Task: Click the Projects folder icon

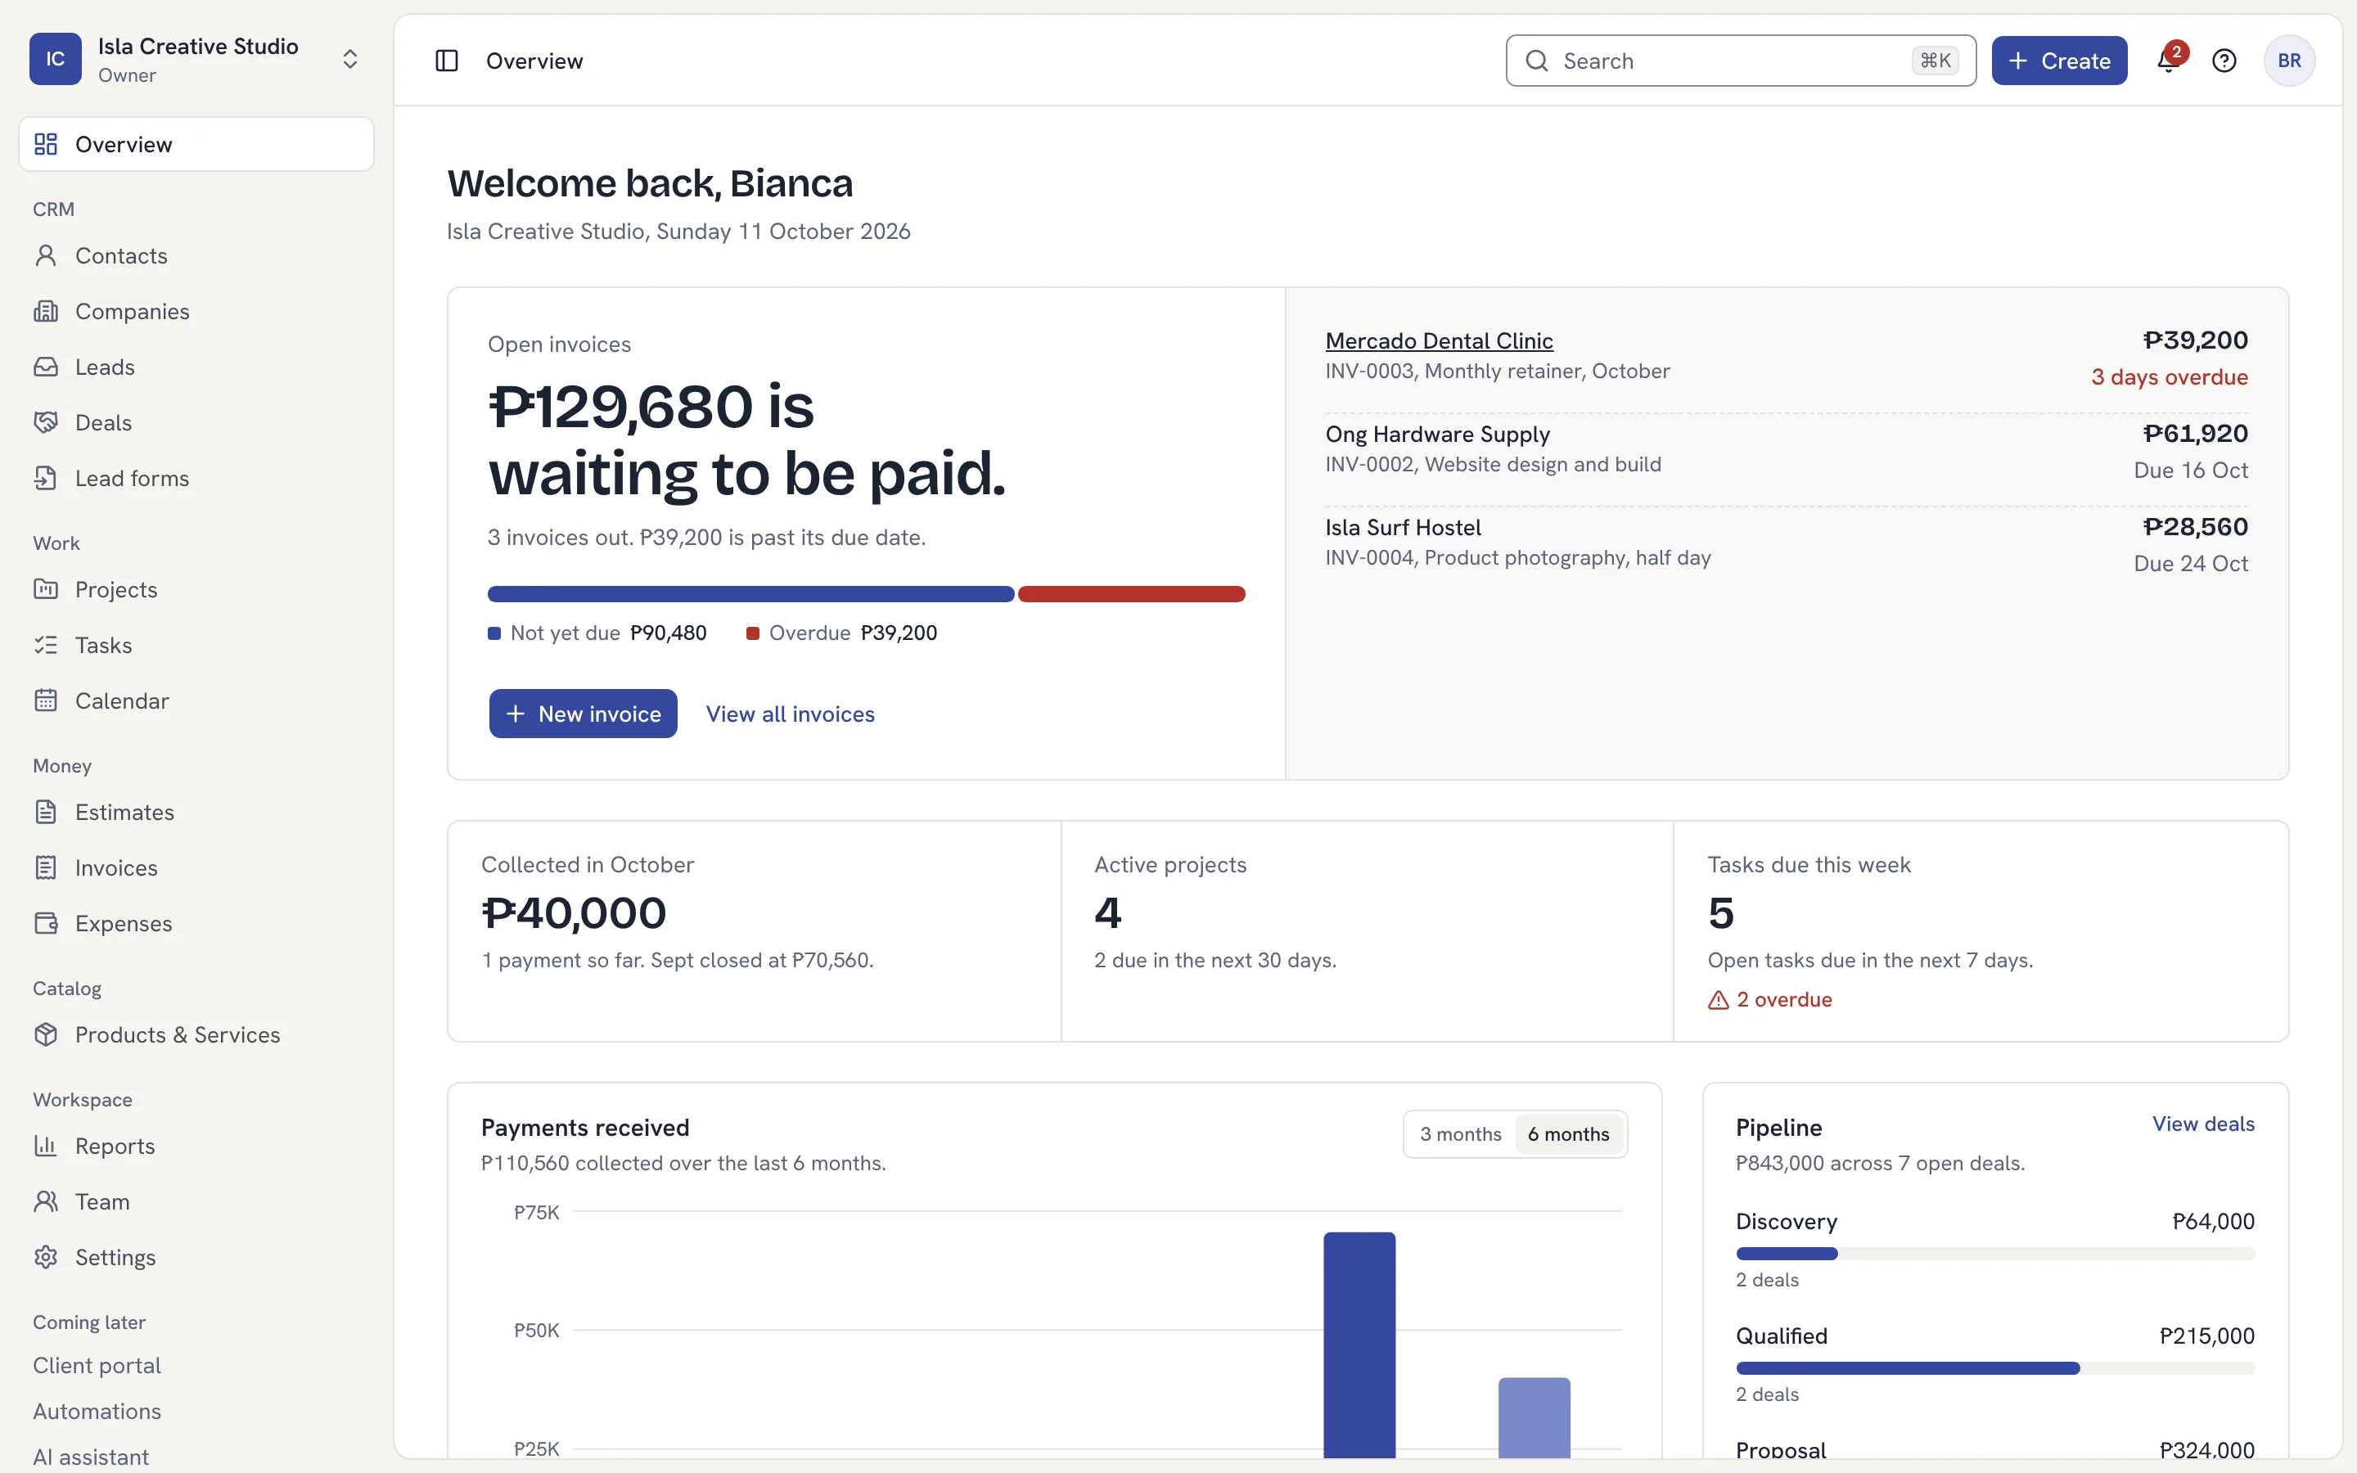Action: point(46,588)
